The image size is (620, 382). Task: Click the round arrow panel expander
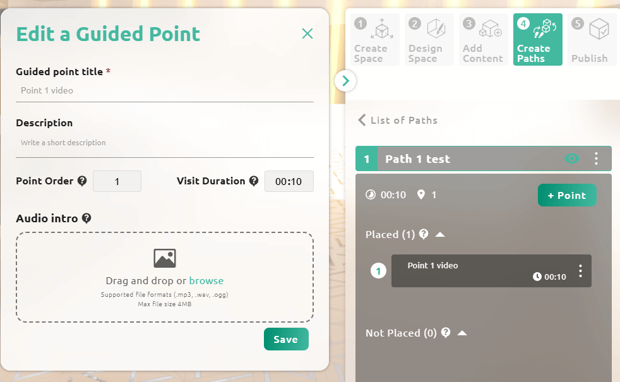click(x=345, y=81)
